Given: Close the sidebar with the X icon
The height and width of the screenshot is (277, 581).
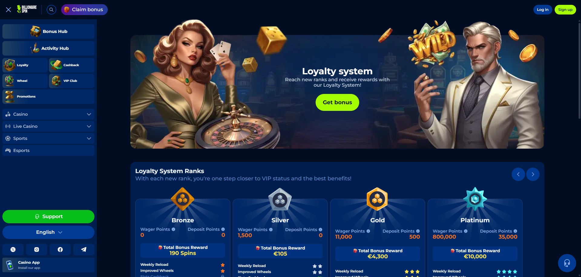Looking at the screenshot, I should point(8,10).
